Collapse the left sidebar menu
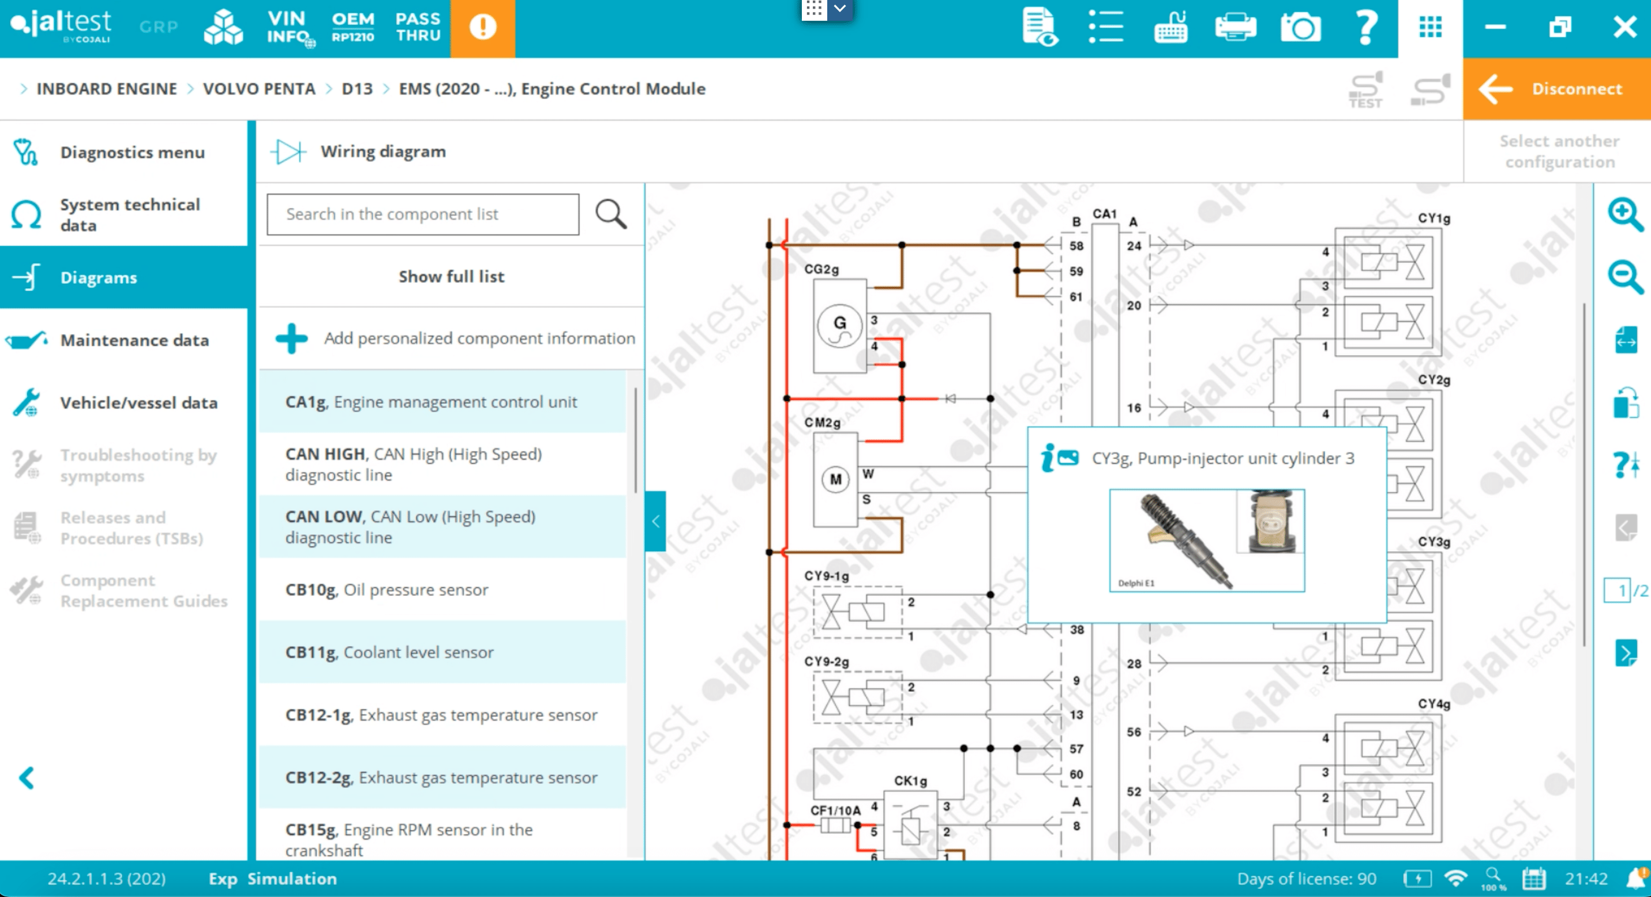 pyautogui.click(x=27, y=778)
